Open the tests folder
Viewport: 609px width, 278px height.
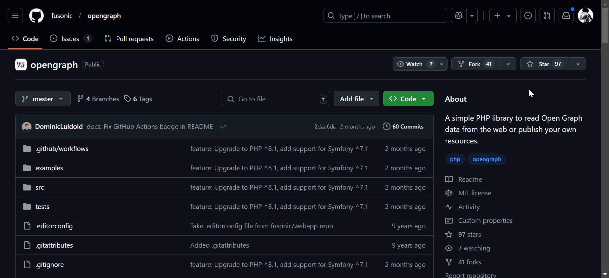tap(42, 206)
